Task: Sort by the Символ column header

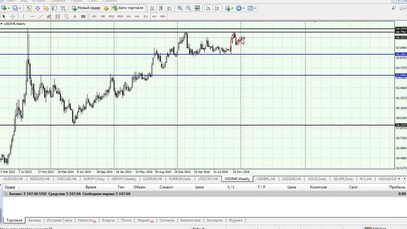Action: click(x=166, y=187)
